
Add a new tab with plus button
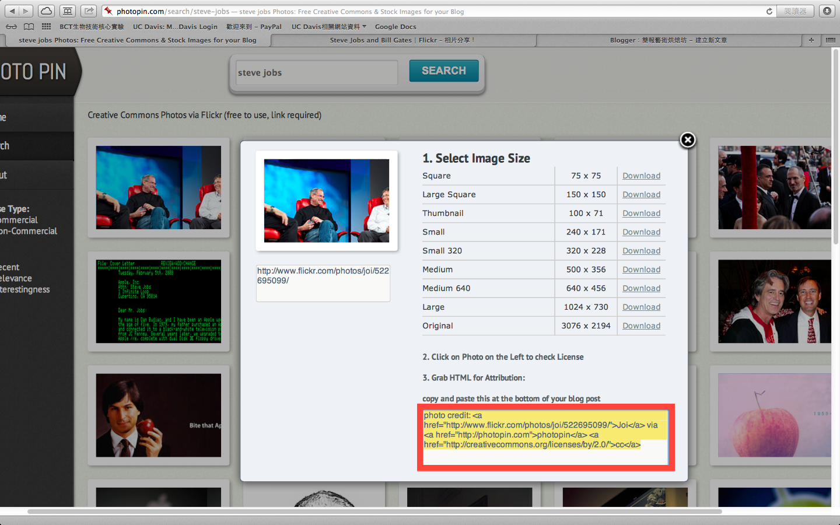click(x=811, y=40)
